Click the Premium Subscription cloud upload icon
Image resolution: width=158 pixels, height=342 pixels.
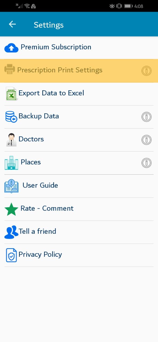coord(11,48)
